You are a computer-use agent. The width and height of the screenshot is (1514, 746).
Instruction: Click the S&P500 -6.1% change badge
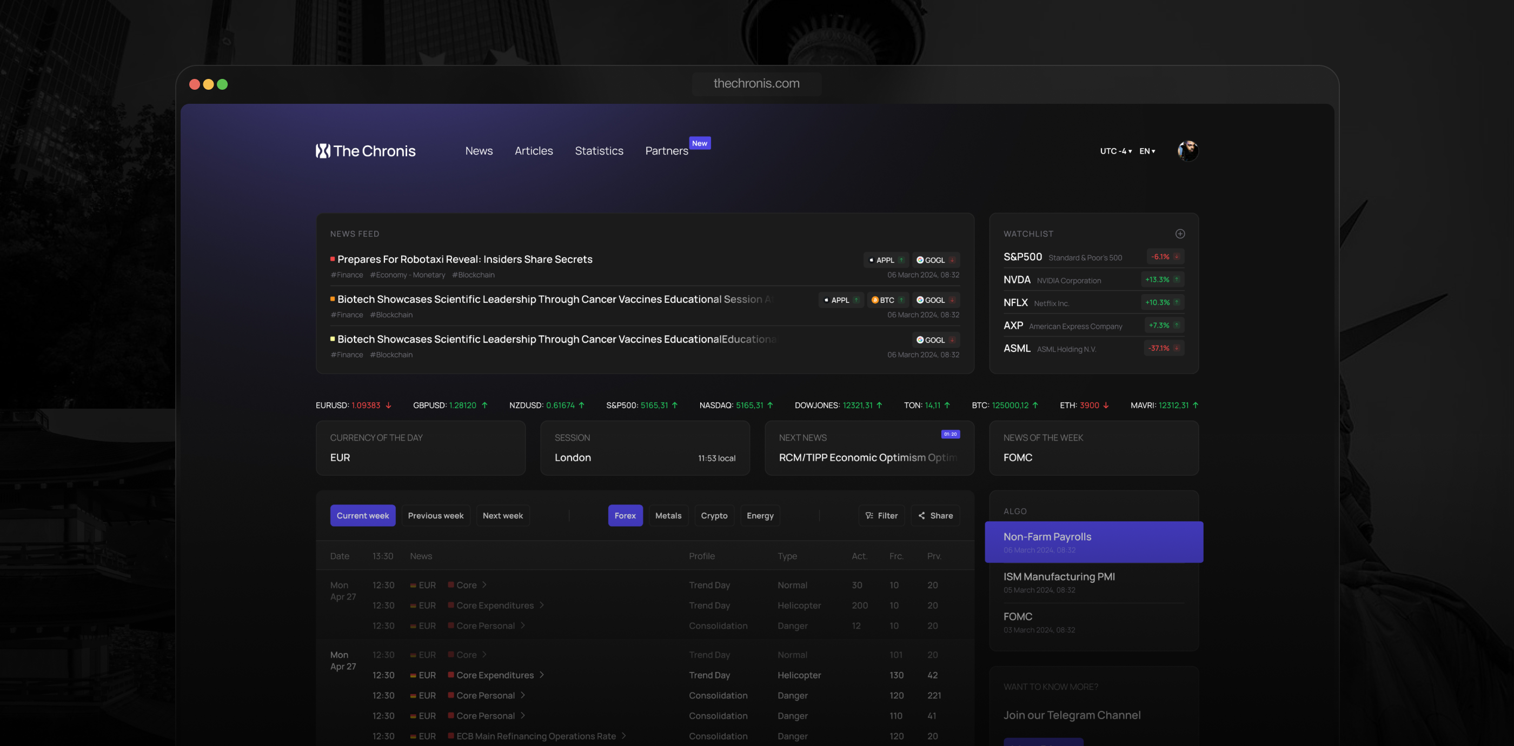pos(1165,257)
